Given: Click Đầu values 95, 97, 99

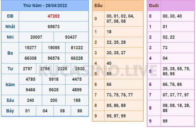Looking at the screenshot, I should click(116, 116).
